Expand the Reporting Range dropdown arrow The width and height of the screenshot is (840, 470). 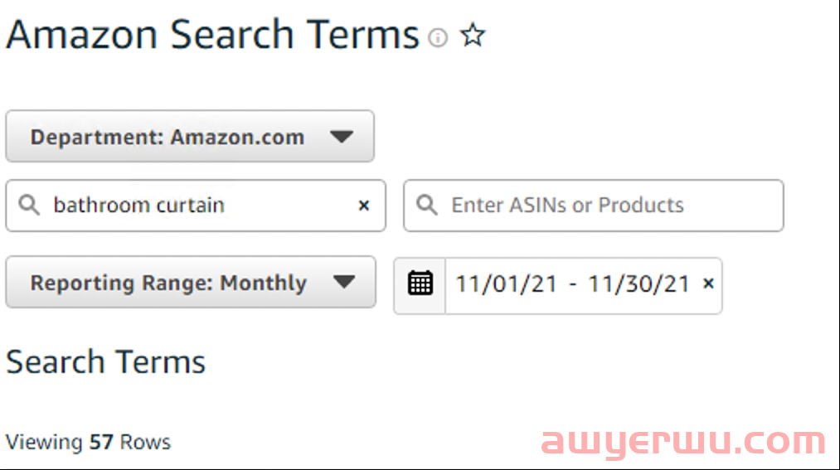tap(343, 282)
